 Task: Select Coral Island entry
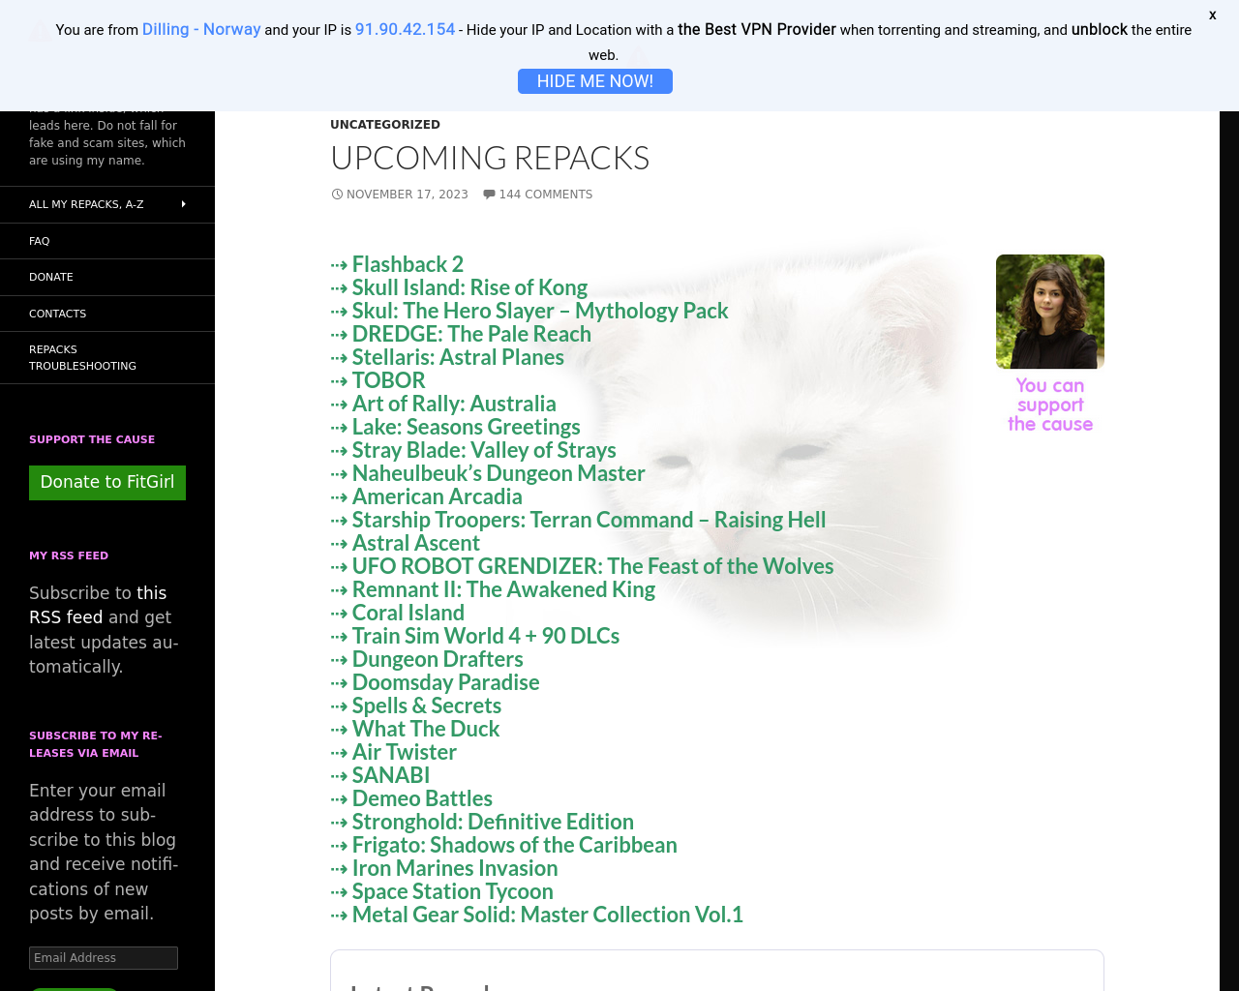tap(408, 613)
